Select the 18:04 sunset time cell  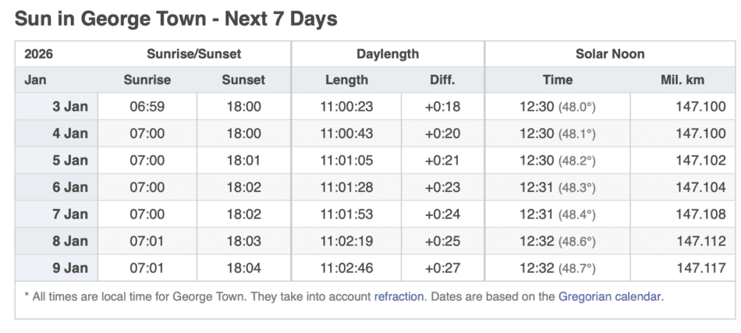243,267
